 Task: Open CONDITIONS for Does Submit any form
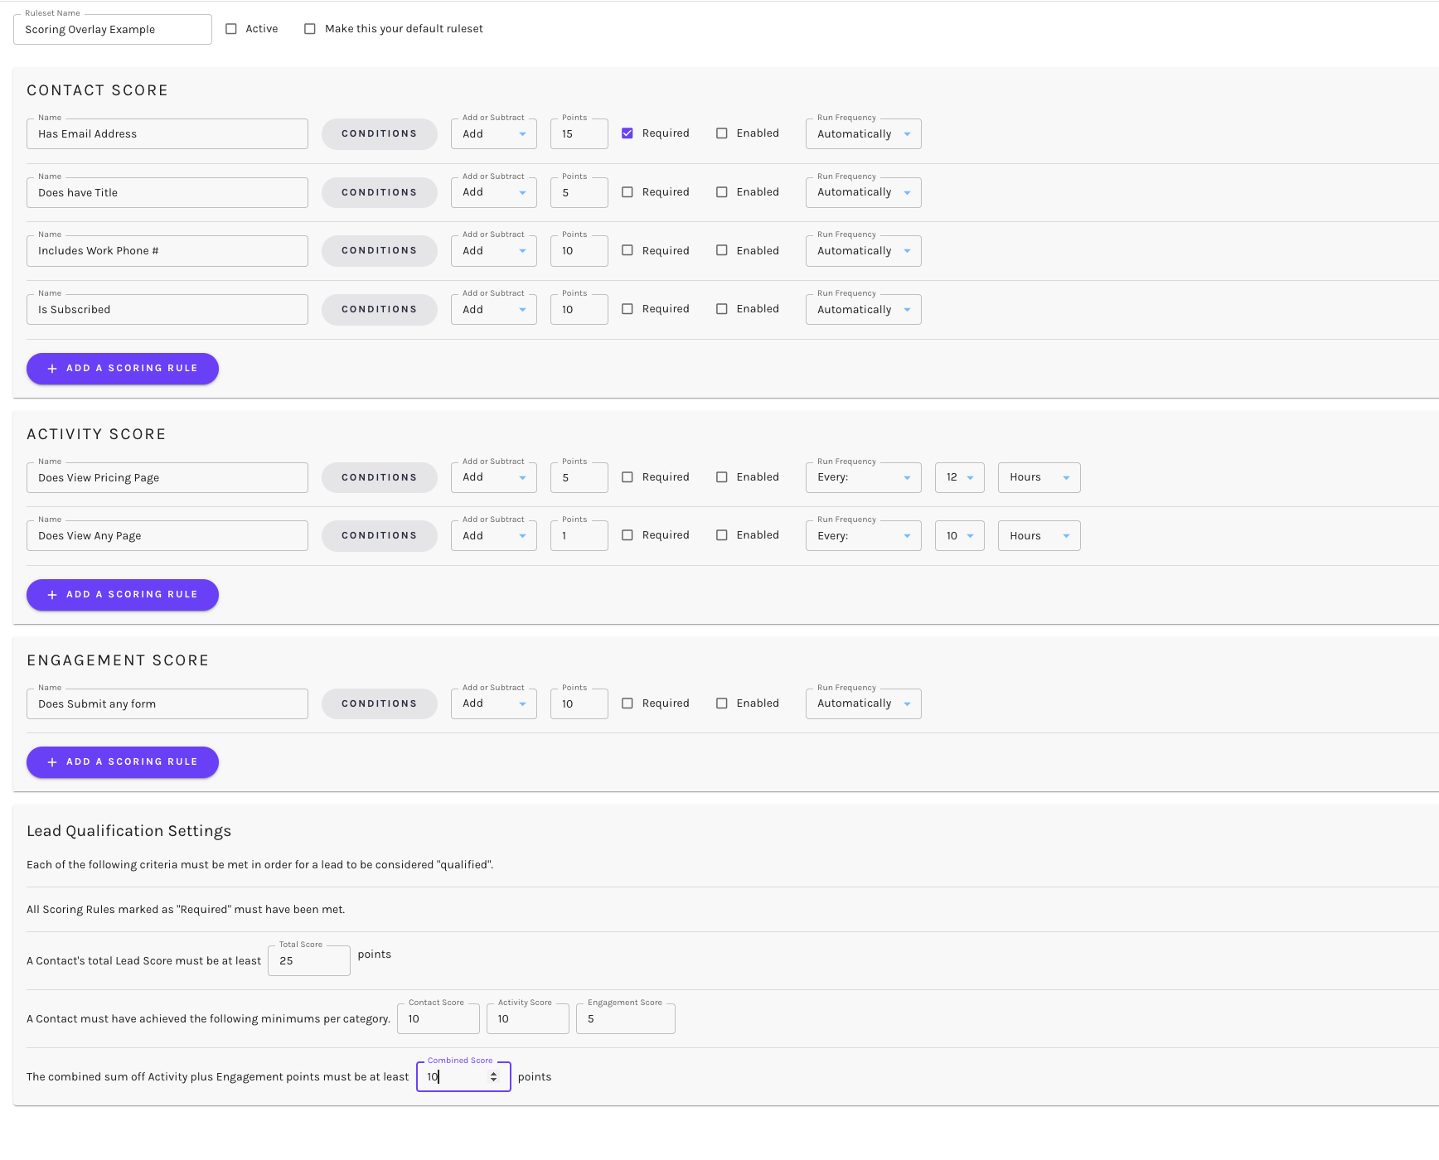pyautogui.click(x=379, y=703)
